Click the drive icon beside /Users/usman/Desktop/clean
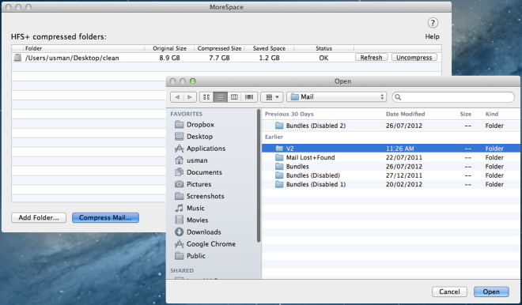 click(17, 58)
